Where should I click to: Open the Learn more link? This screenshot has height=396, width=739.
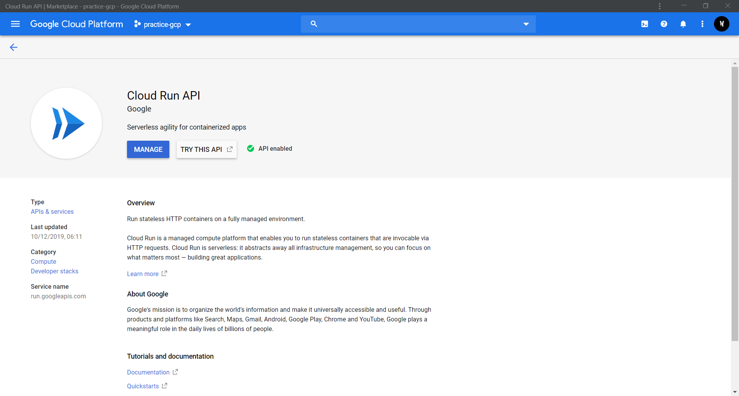143,274
